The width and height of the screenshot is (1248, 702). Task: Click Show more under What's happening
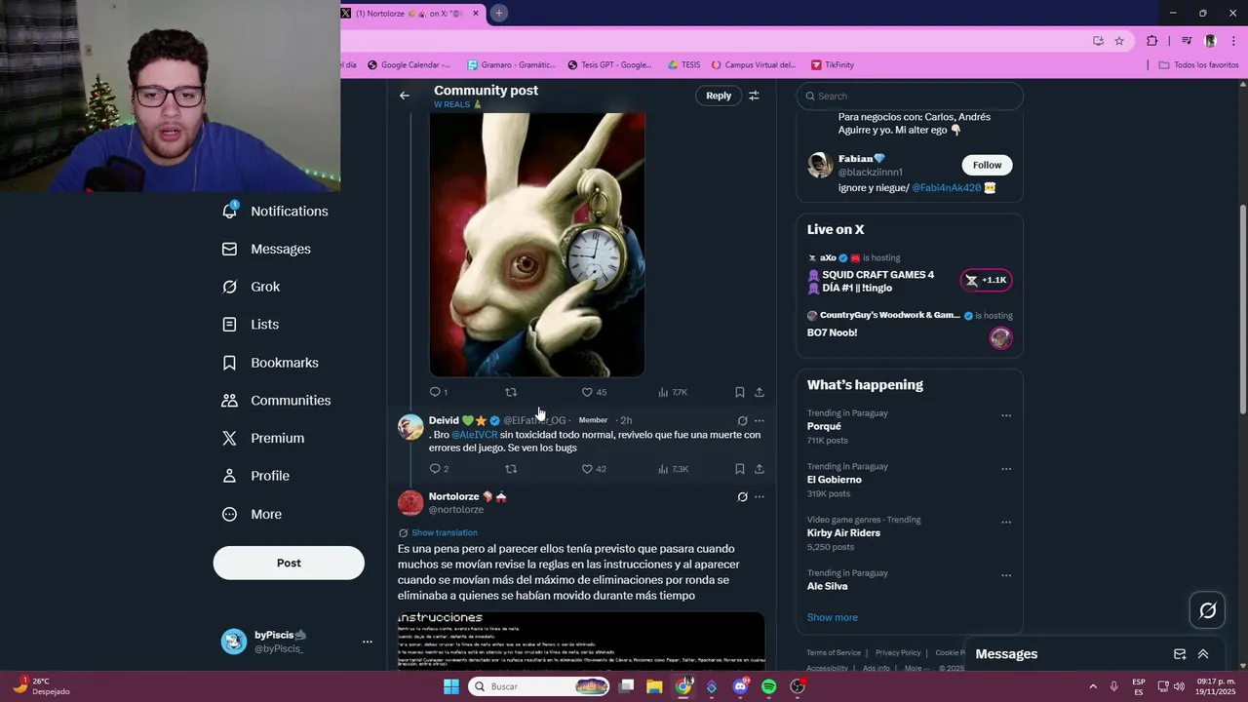coord(832,617)
